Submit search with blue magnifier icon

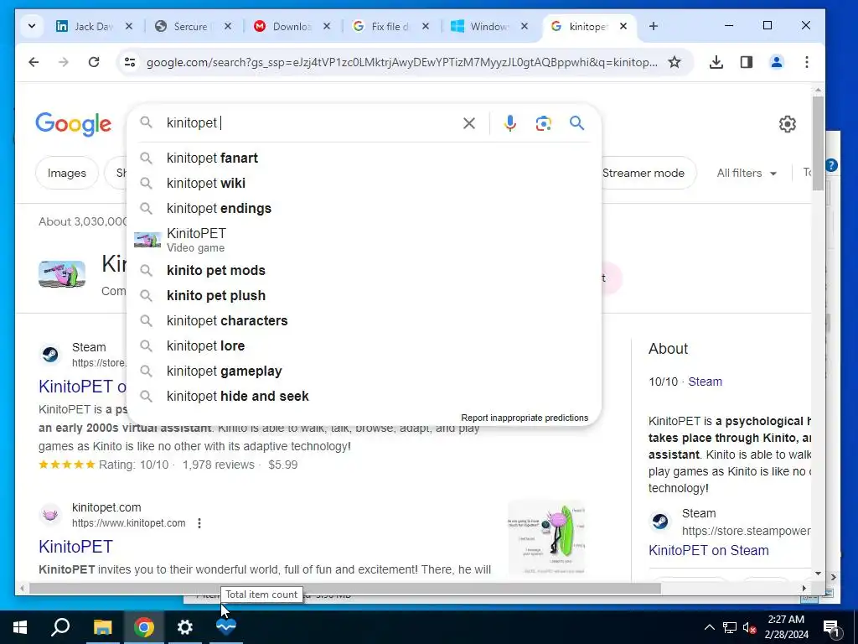point(576,123)
